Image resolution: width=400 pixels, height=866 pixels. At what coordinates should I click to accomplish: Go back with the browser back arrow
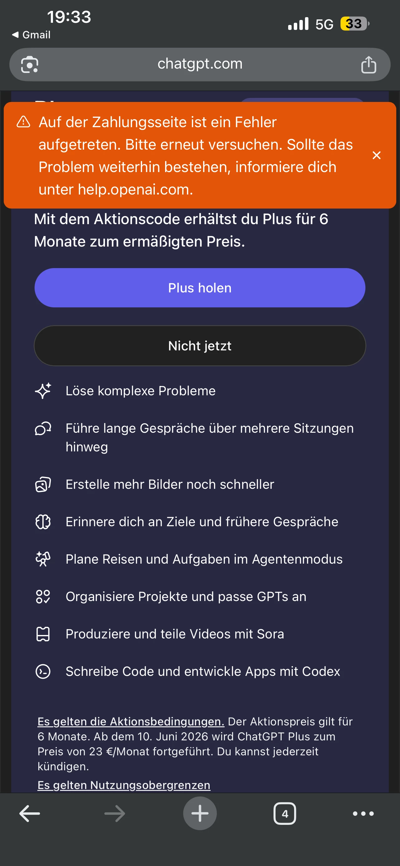[x=30, y=814]
